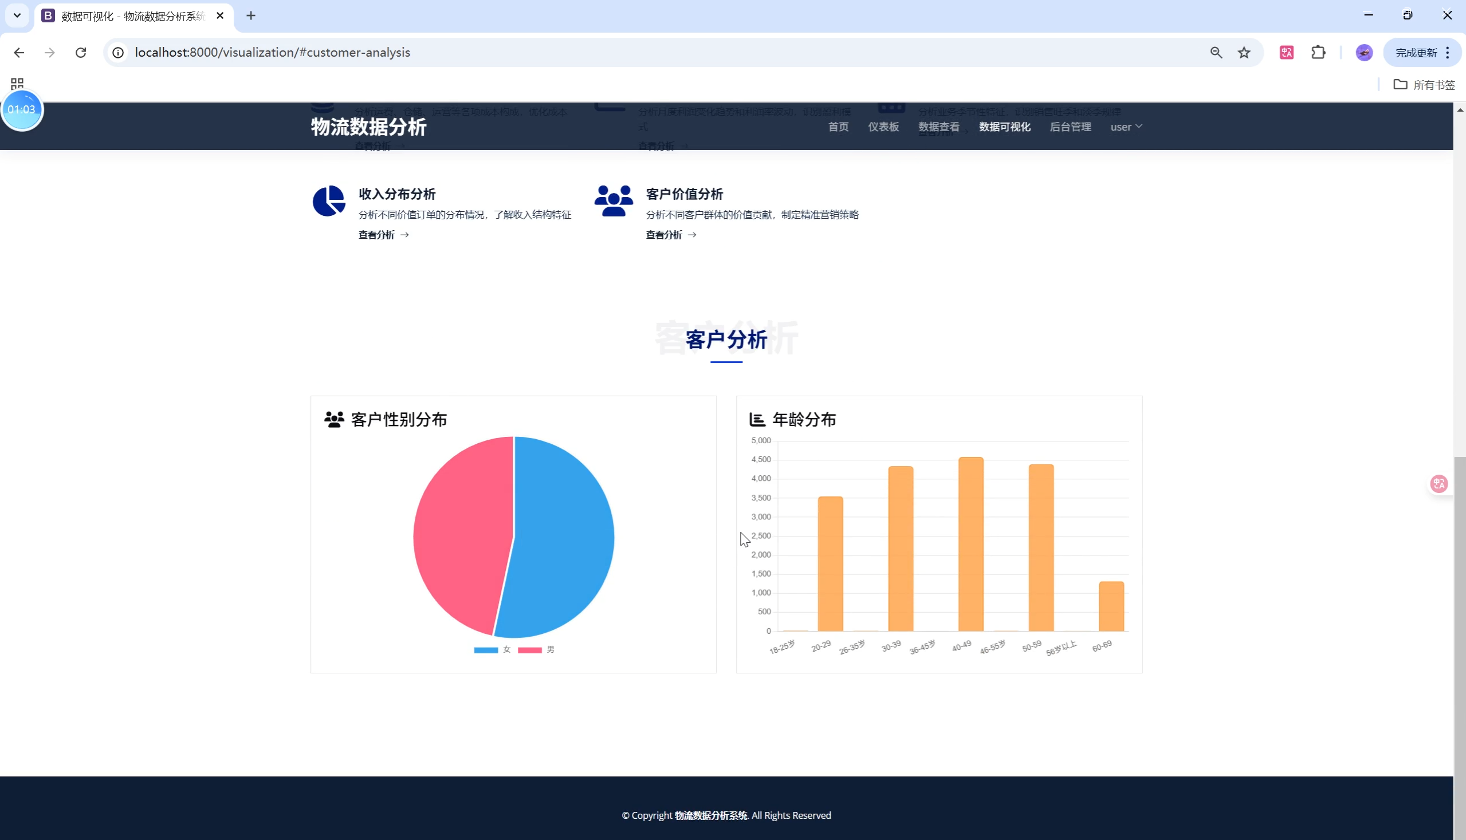
Task: Click the pie chart icon for 收入分布分析
Action: coord(329,201)
